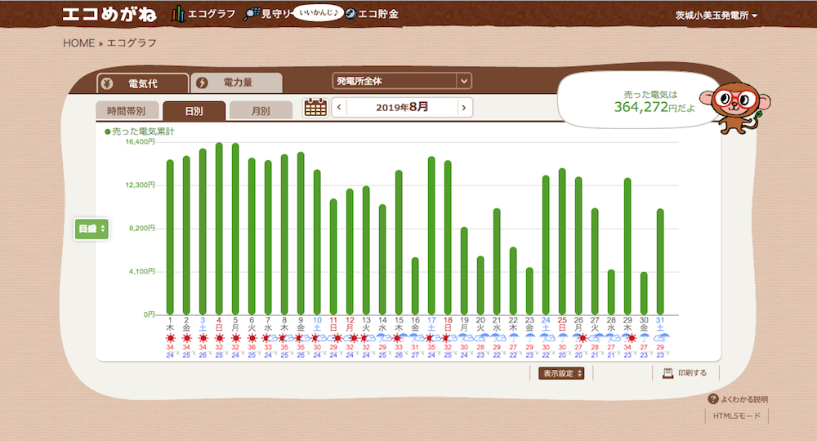This screenshot has width=817, height=441.
Task: Click the bar for August 17
Action: (431, 236)
